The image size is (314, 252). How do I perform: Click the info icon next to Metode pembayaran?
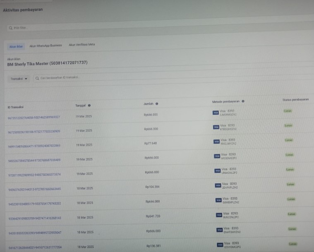[x=243, y=101]
